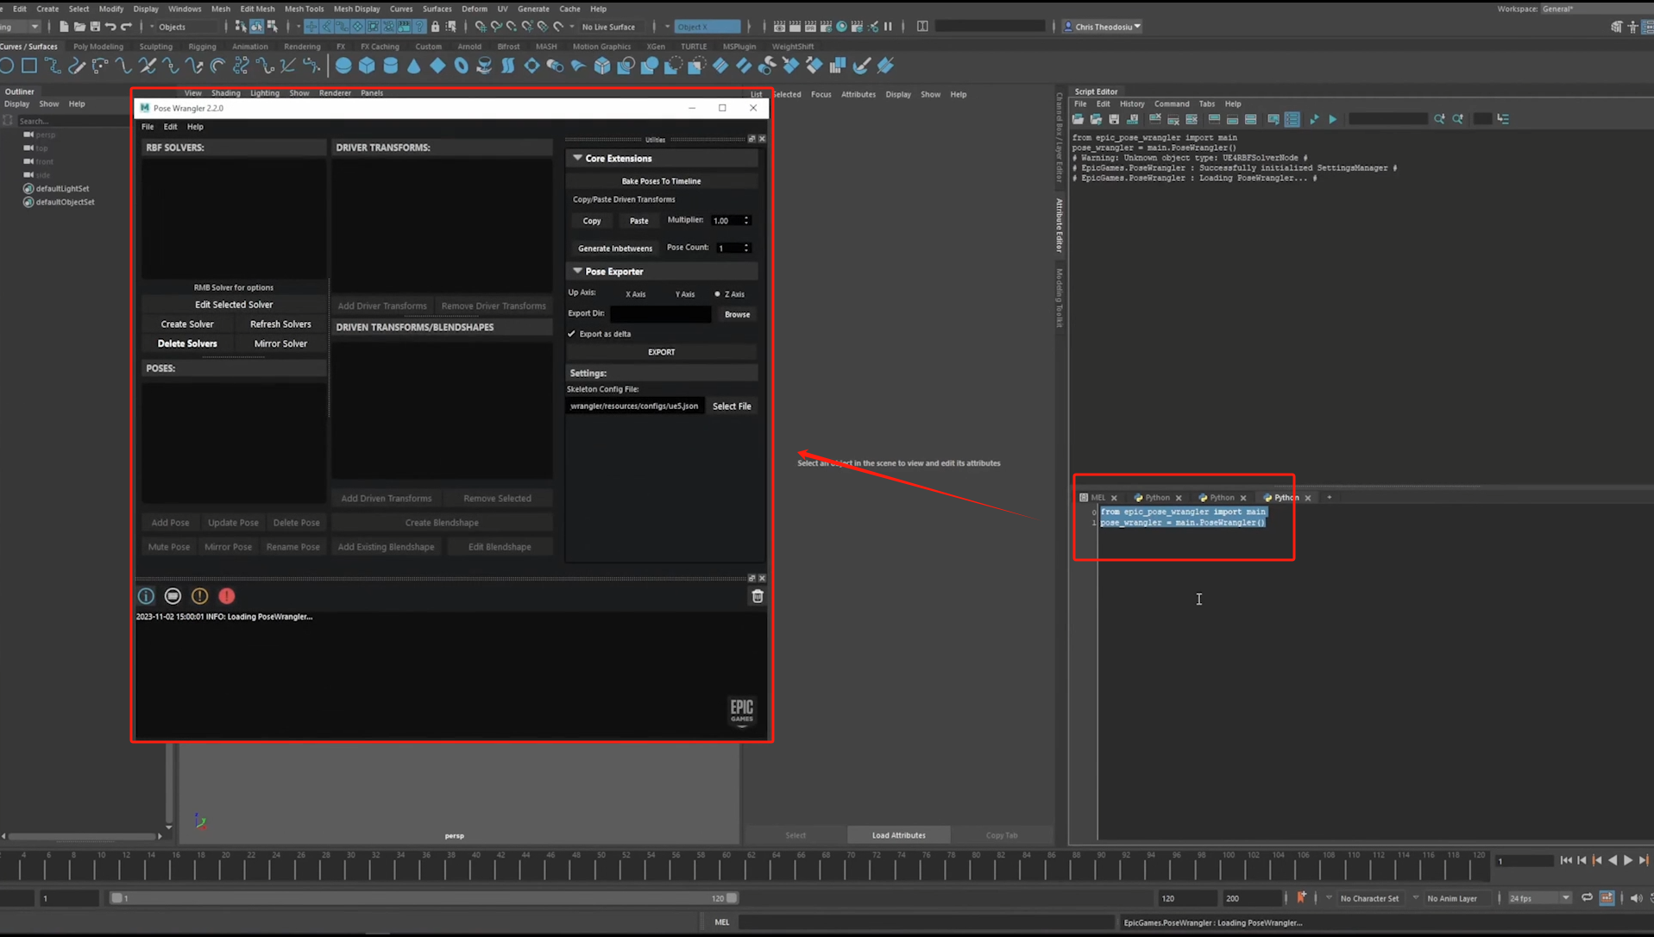Image resolution: width=1654 pixels, height=937 pixels.
Task: Switch to the MEL tab in Script Editor
Action: click(x=1096, y=497)
